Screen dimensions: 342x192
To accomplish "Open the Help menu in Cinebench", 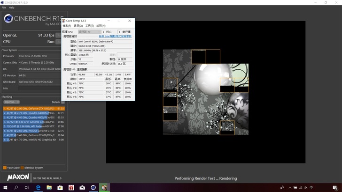I will click(12, 8).
